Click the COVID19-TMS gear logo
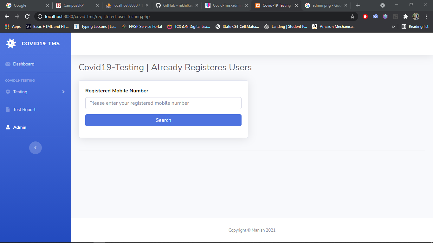The height and width of the screenshot is (243, 433). point(11,43)
